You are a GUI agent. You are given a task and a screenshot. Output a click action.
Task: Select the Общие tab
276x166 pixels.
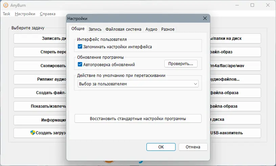78,29
